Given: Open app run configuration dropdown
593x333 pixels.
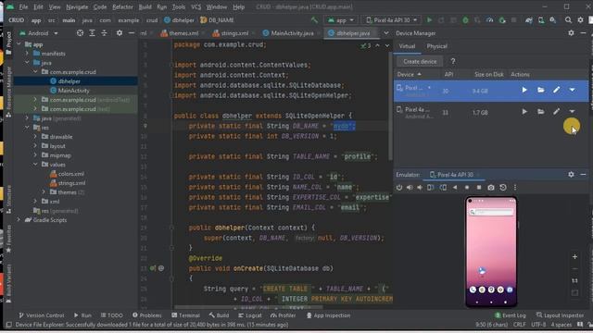Looking at the screenshot, I should pyautogui.click(x=341, y=20).
